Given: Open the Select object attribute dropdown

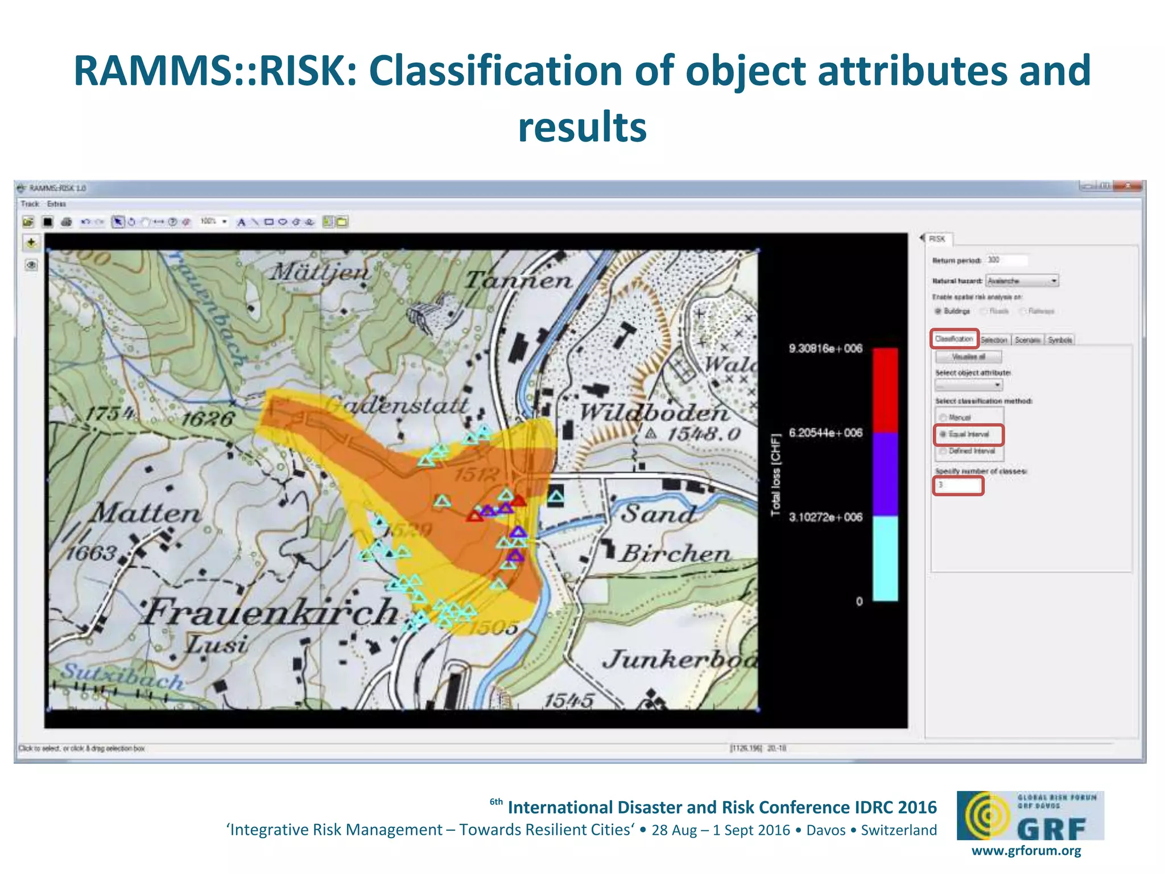Looking at the screenshot, I should pos(969,386).
